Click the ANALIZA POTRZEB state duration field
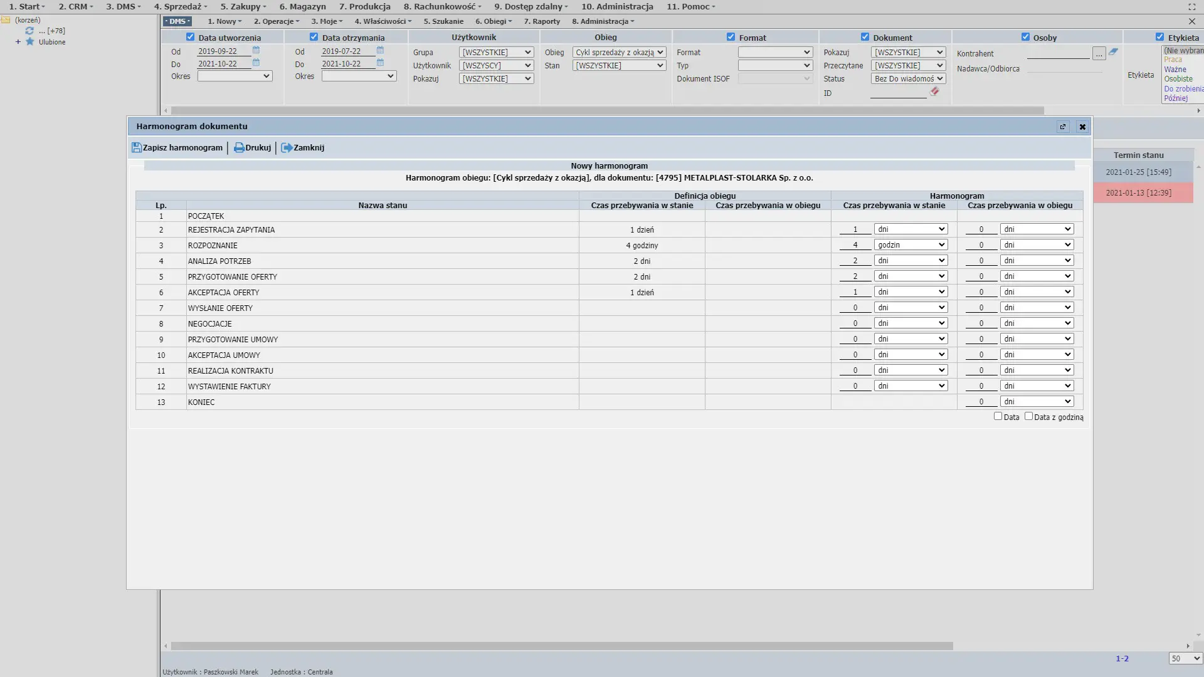The height and width of the screenshot is (677, 1204). tap(855, 261)
